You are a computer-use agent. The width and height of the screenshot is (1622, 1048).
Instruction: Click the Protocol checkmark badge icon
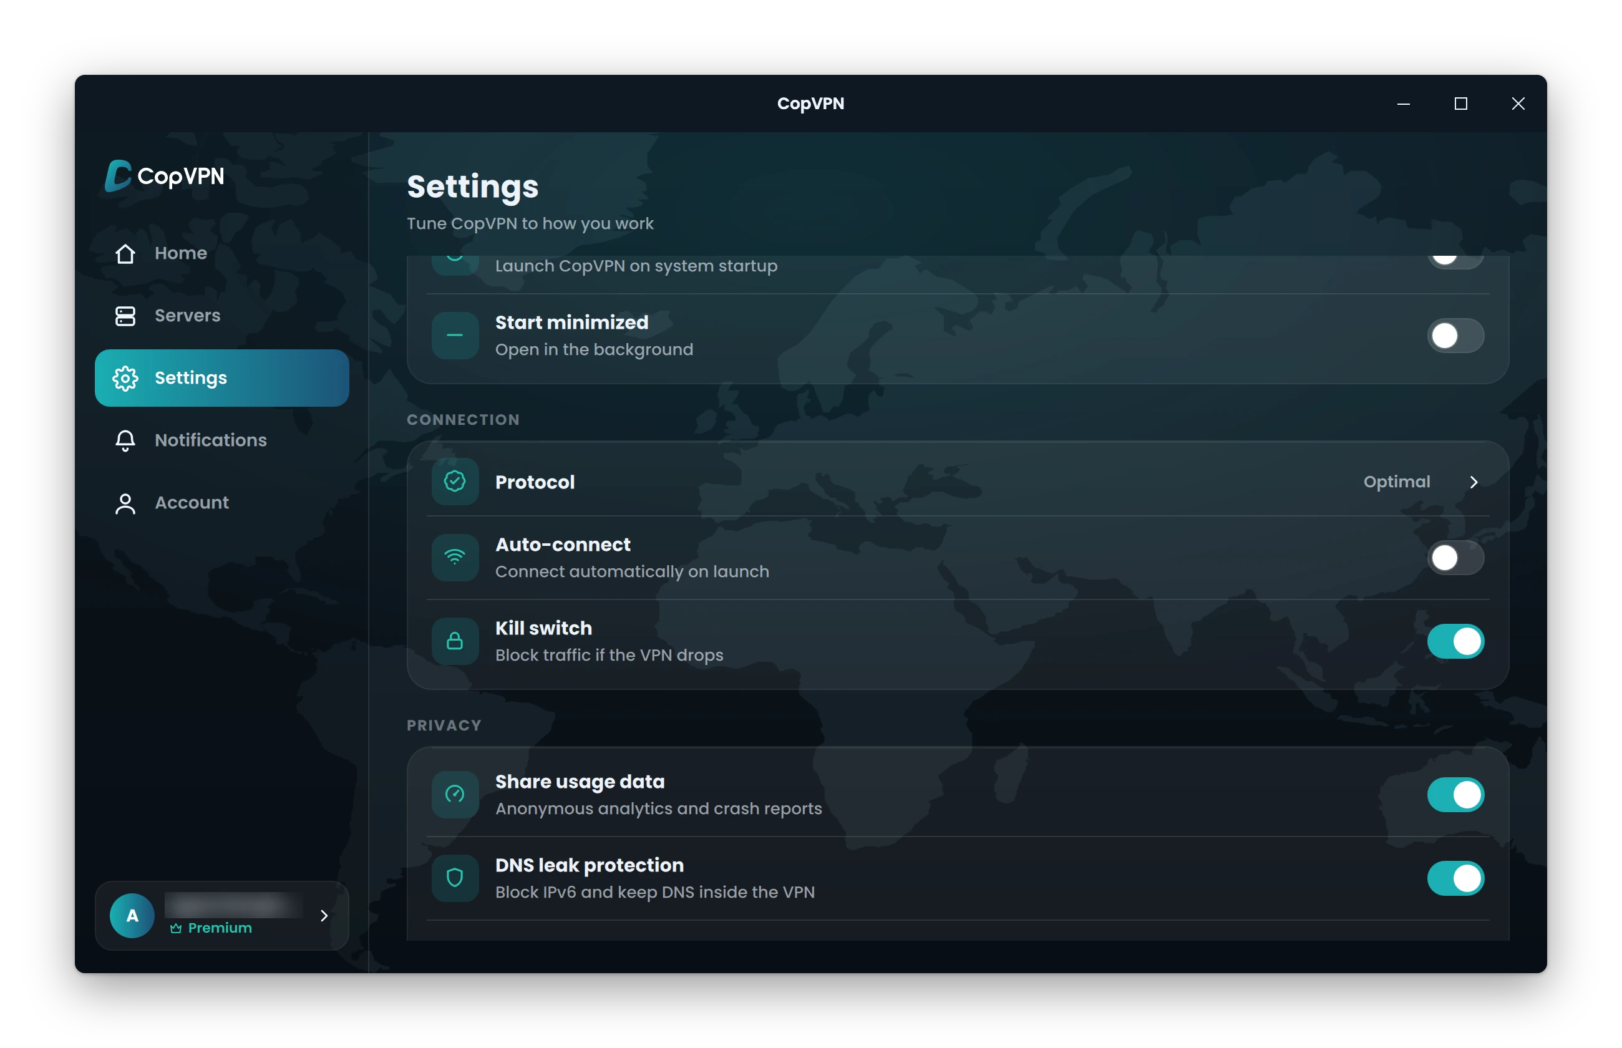click(x=455, y=482)
